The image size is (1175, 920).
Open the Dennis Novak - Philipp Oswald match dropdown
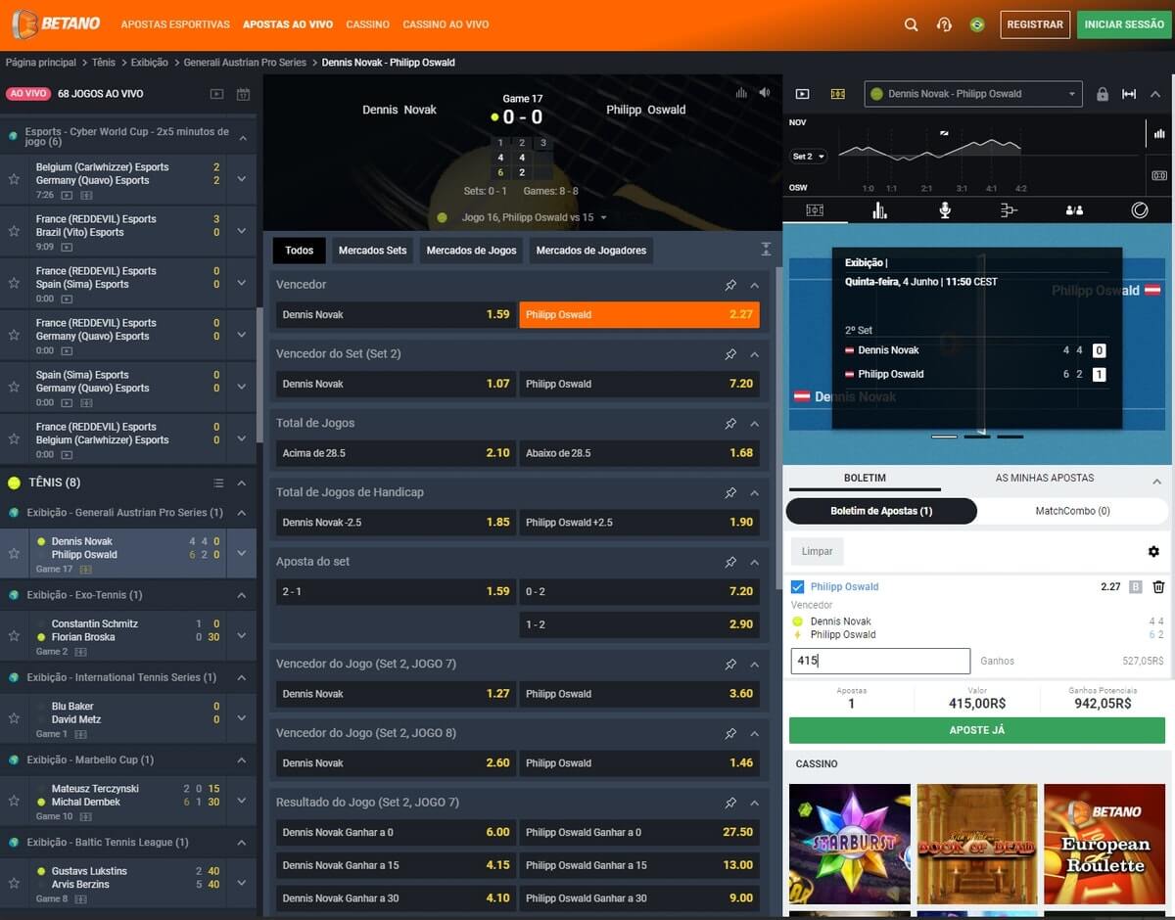pyautogui.click(x=973, y=94)
